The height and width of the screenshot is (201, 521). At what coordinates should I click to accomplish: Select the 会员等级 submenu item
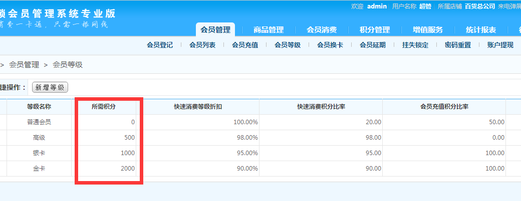(x=288, y=45)
